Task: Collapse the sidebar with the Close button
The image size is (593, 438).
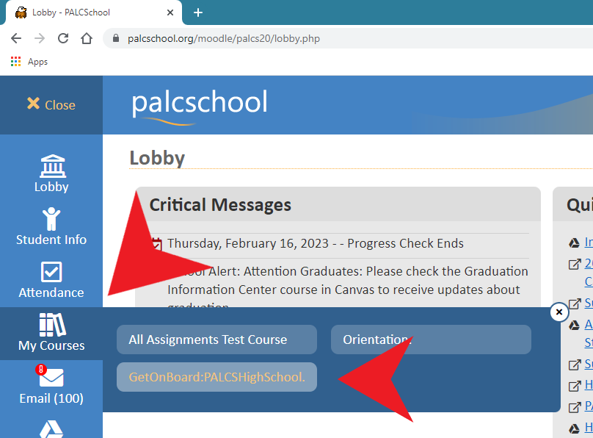Action: coord(51,105)
